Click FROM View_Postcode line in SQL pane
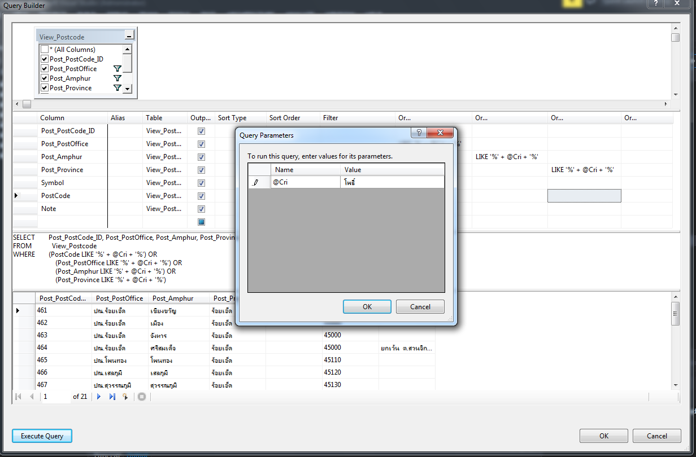 (55, 246)
